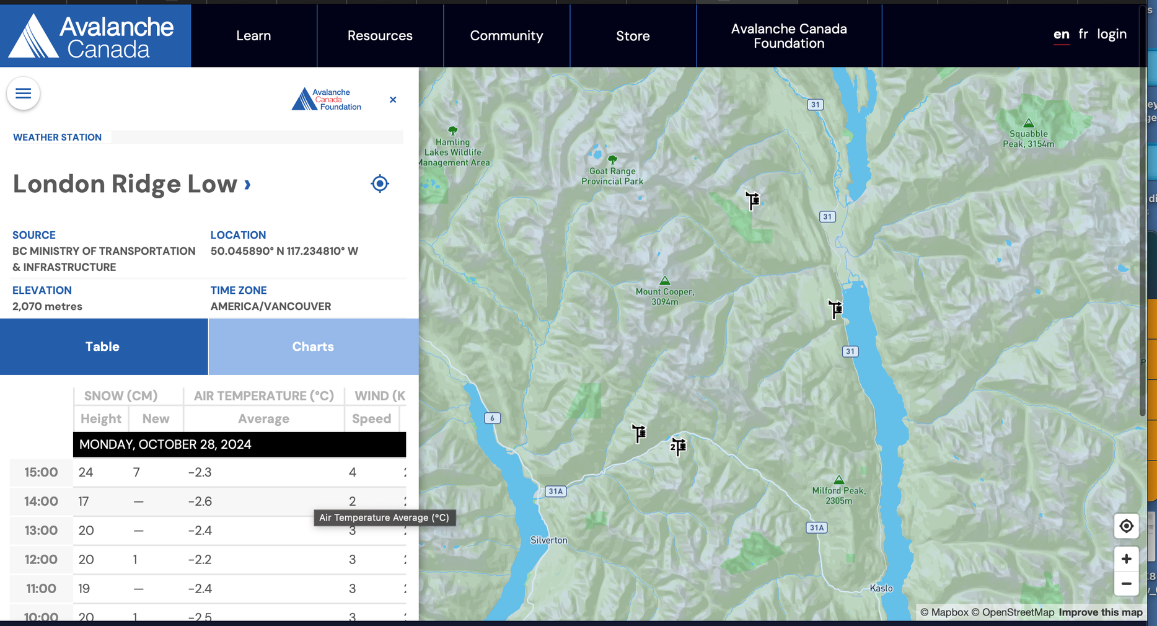Switch language to French (fr)
The height and width of the screenshot is (626, 1157).
pos(1083,34)
